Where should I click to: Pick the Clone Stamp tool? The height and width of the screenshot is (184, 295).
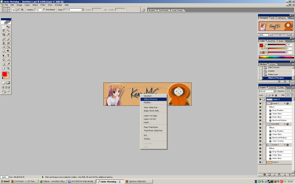click(3, 43)
